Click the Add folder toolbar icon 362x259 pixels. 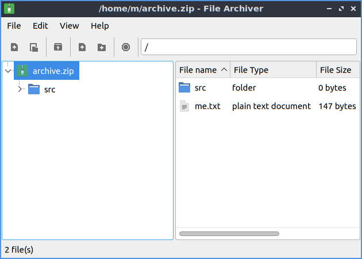coord(101,47)
